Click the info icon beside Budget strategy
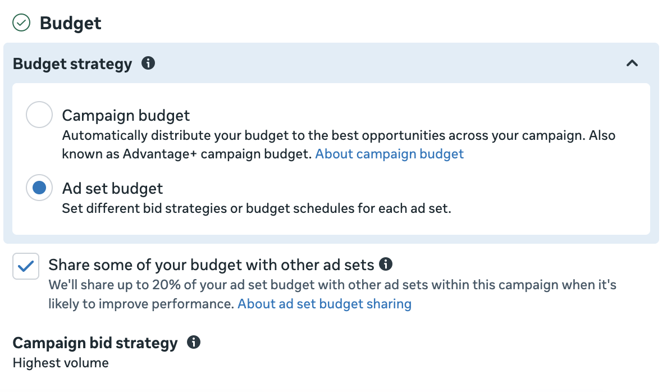 pos(148,64)
